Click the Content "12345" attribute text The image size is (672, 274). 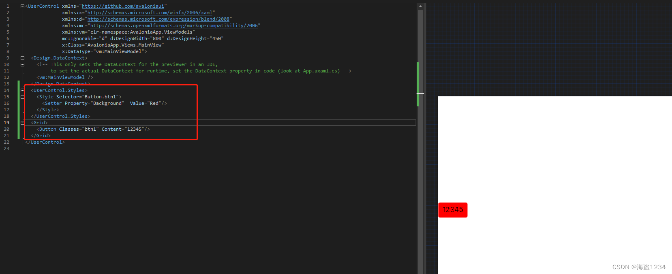coord(123,129)
